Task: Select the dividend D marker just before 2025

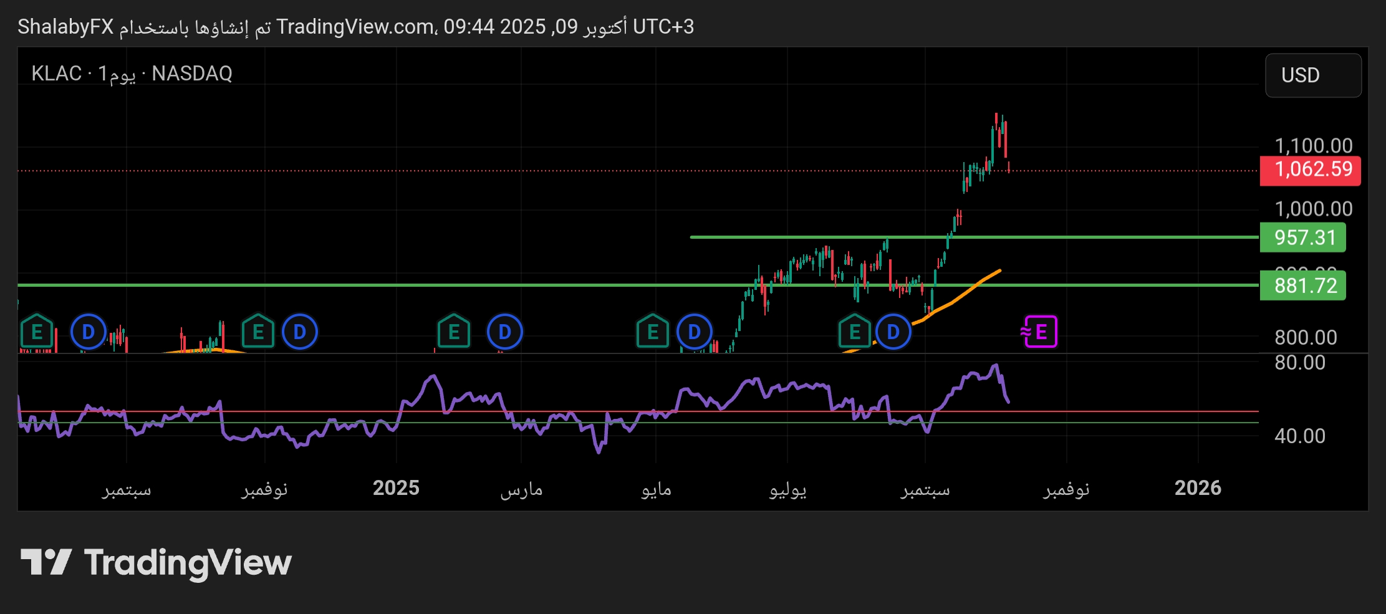Action: [300, 332]
